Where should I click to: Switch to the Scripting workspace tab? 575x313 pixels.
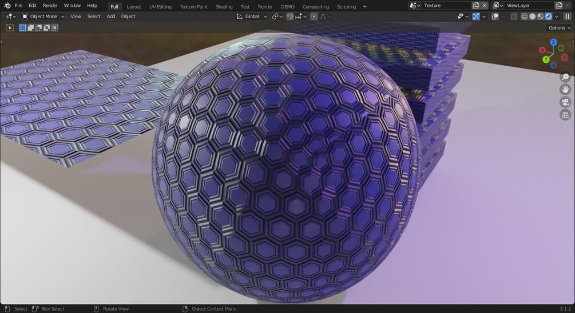[x=346, y=7]
